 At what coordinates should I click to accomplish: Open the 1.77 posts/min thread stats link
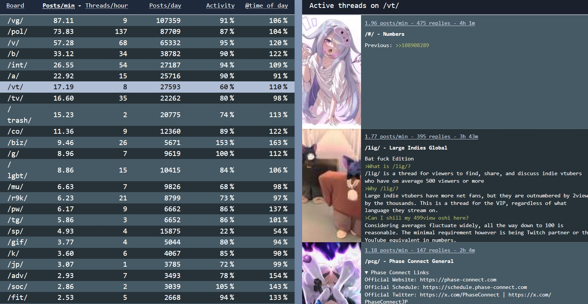tap(421, 136)
